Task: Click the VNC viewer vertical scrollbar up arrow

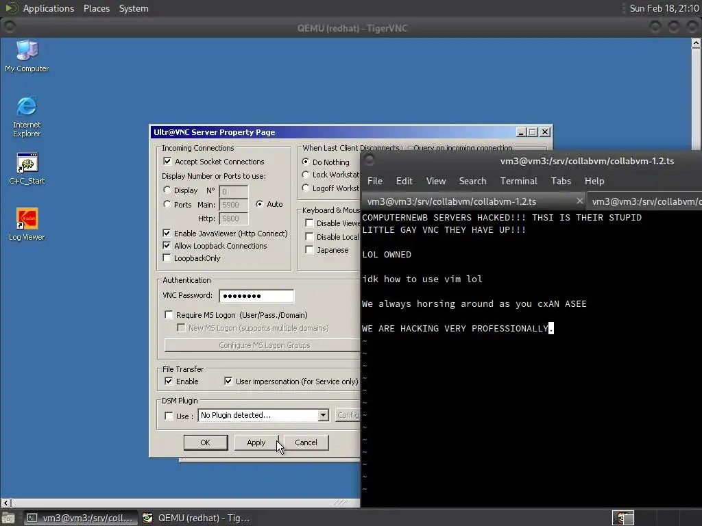Action: click(x=697, y=43)
